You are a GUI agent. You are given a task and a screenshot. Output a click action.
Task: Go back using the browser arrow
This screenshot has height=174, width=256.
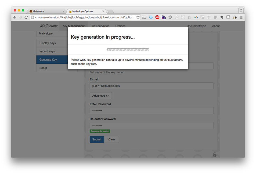coord(15,17)
